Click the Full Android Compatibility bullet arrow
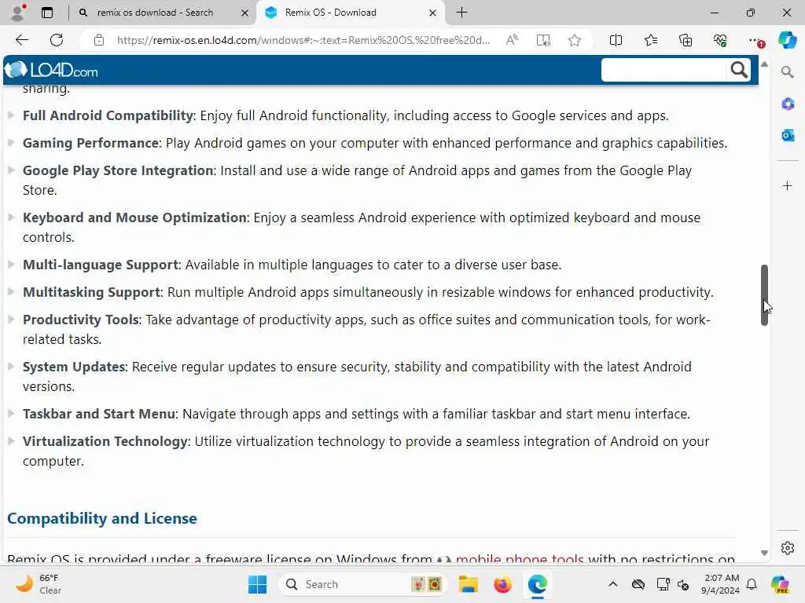Screen dimensions: 805x603 [x=11, y=115]
